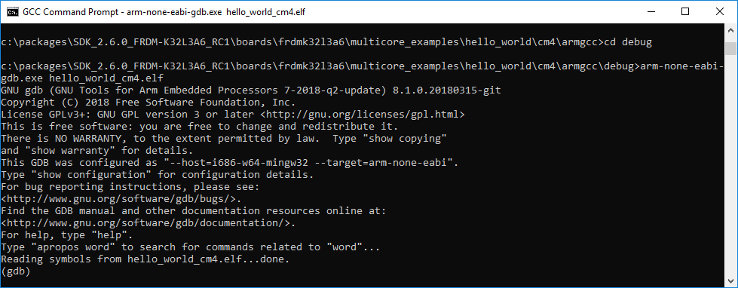Click the vertical scrollbar thumb
Viewport: 738px width, 288px height.
tap(730, 48)
